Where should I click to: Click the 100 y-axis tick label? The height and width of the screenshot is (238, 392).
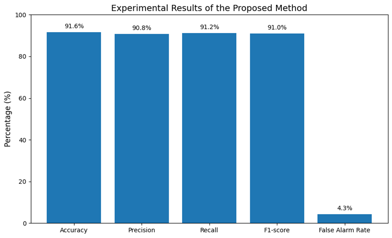21,15
